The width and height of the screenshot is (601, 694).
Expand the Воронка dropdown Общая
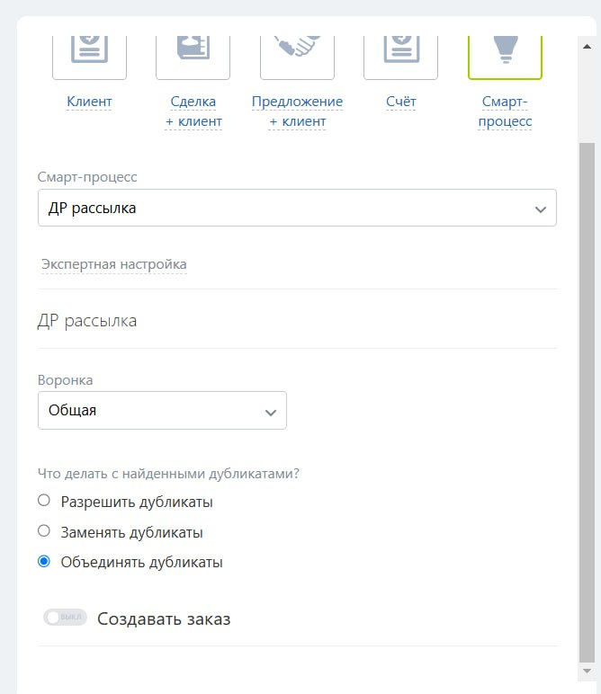162,411
